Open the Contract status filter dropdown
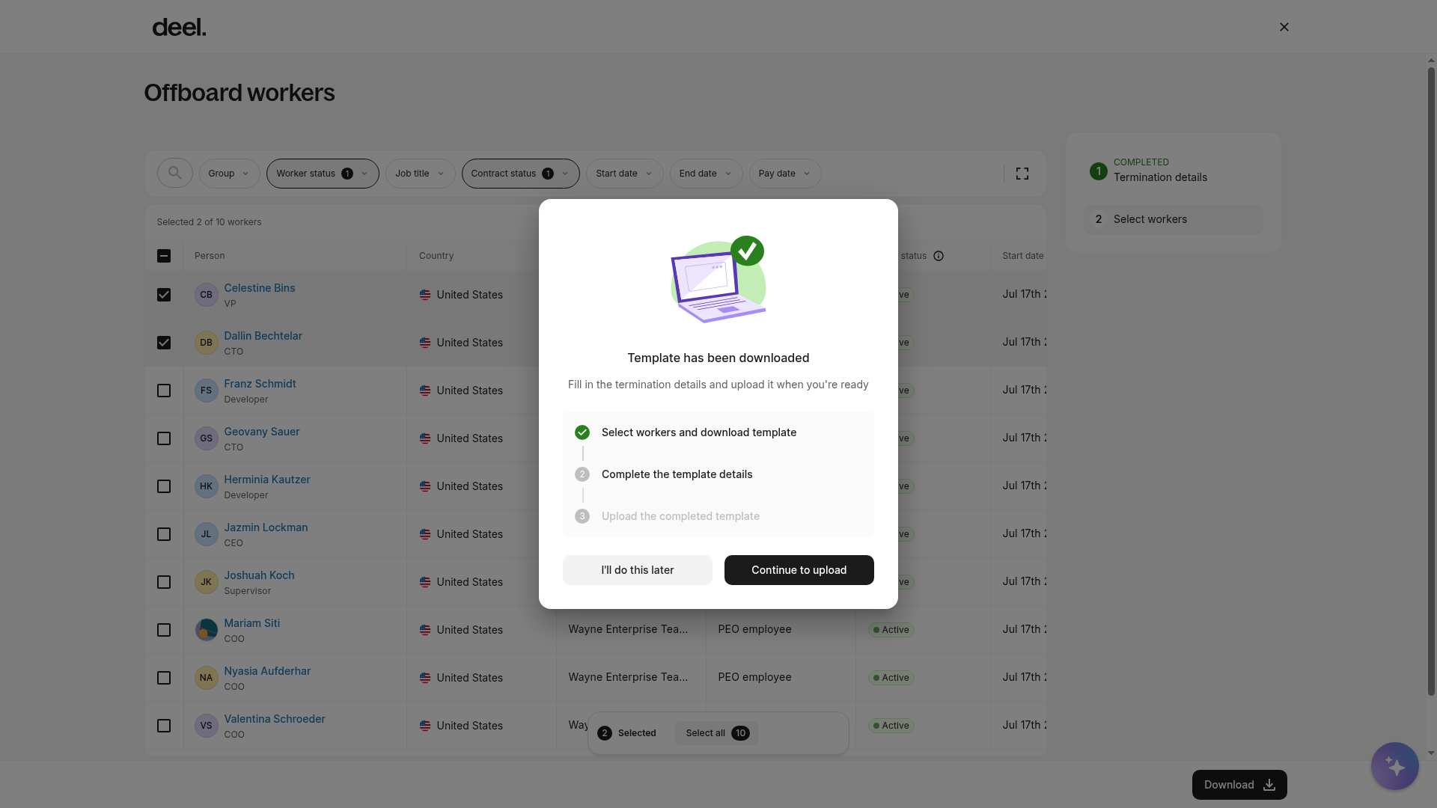The height and width of the screenshot is (808, 1437). 520,174
